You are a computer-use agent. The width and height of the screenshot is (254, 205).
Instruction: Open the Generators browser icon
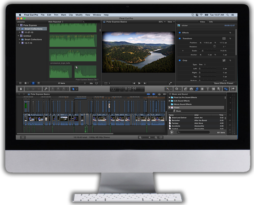213,89
